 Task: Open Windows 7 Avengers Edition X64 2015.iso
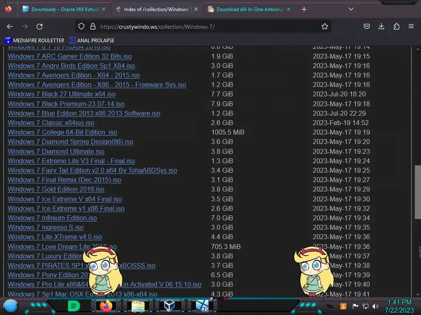click(74, 75)
